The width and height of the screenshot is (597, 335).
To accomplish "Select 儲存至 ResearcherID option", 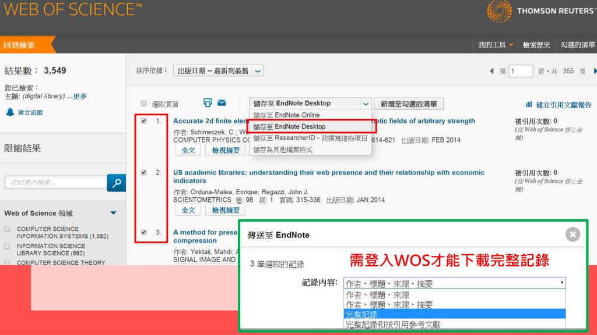I will coord(310,138).
